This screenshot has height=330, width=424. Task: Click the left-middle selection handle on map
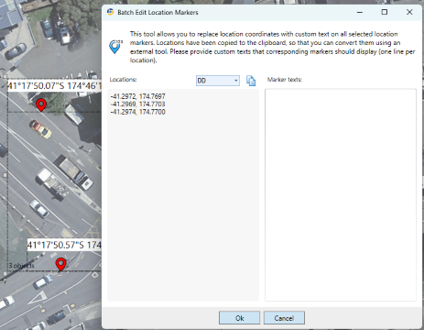tap(5, 175)
